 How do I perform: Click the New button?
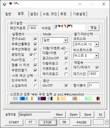pyautogui.click(x=59, y=114)
